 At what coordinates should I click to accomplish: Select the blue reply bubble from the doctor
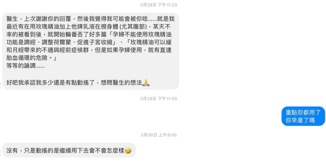[x=303, y=116]
